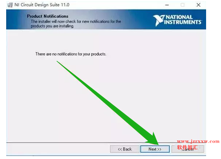Click the 'The installer will now check' description text
Image resolution: width=221 pixels, height=159 pixels.
[x=76, y=24]
